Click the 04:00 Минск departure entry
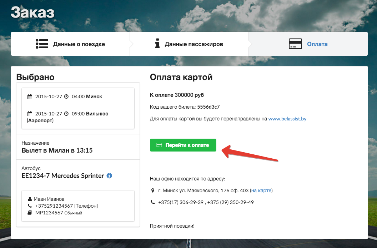The width and height of the screenshot is (377, 248). [x=78, y=96]
